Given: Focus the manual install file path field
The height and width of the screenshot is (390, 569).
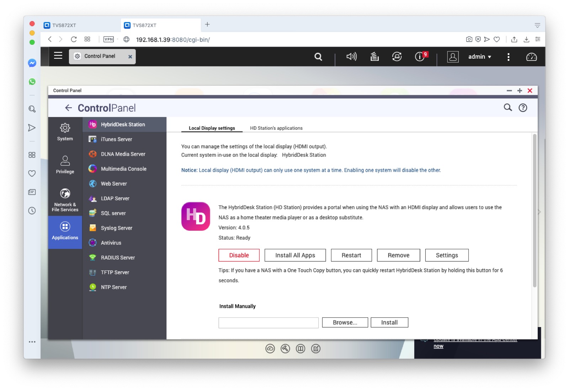Looking at the screenshot, I should [x=268, y=322].
